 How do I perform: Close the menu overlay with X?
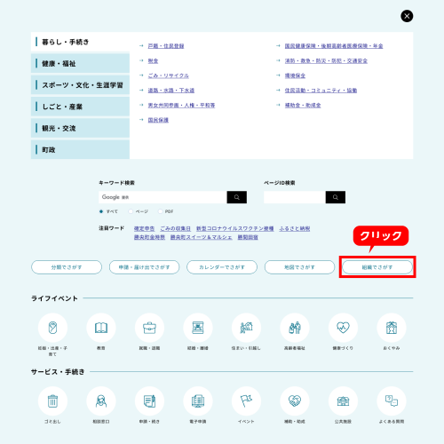(x=407, y=16)
